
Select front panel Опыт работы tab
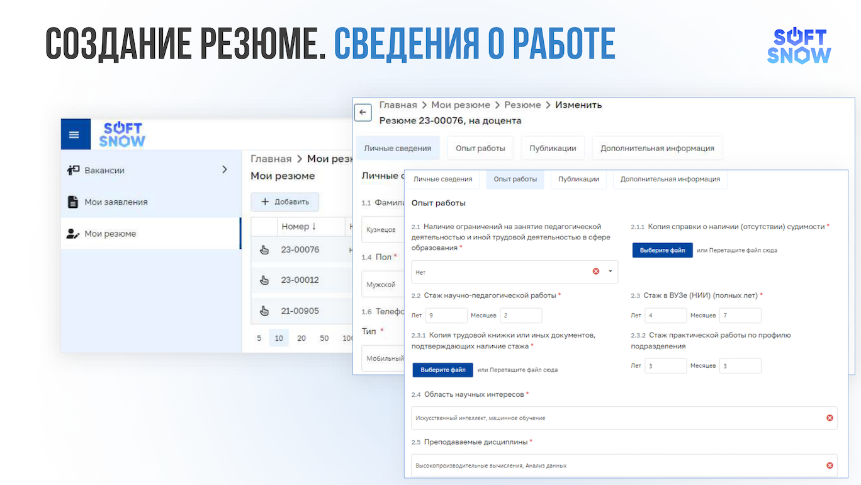pyautogui.click(x=515, y=179)
